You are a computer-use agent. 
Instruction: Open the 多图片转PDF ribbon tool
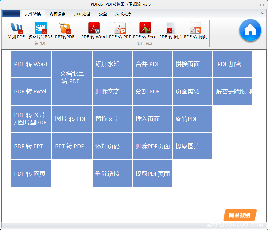click(x=40, y=30)
